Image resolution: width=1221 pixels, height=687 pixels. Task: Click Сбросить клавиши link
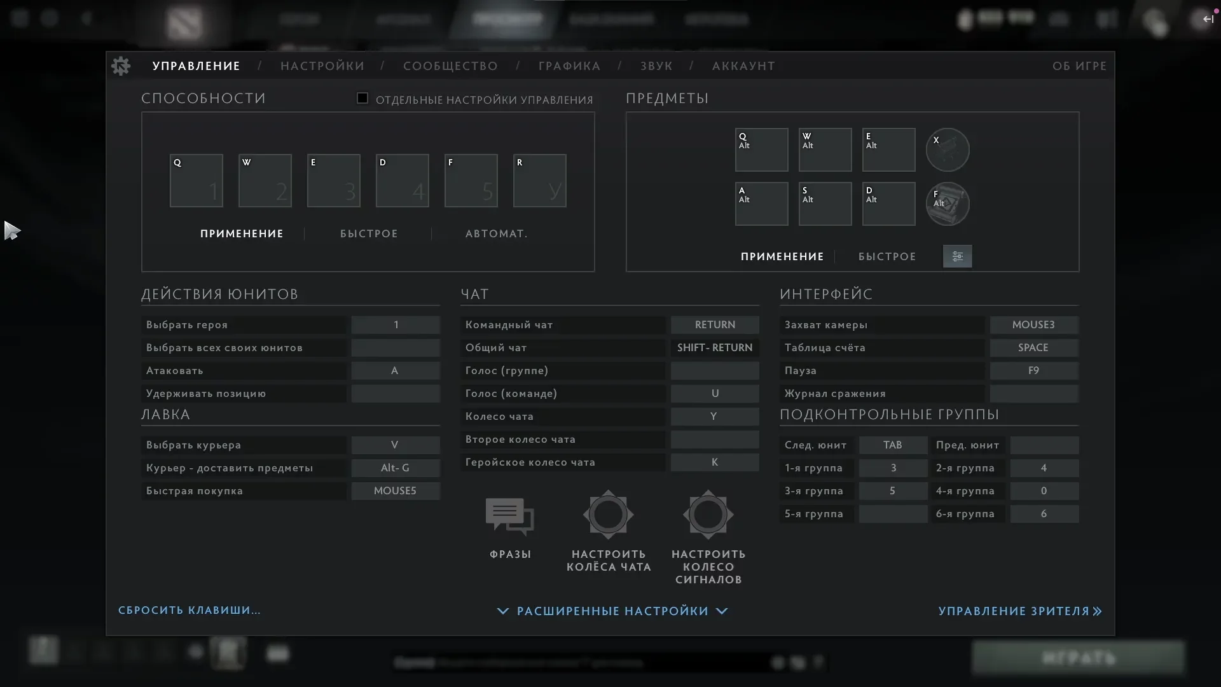pyautogui.click(x=190, y=610)
